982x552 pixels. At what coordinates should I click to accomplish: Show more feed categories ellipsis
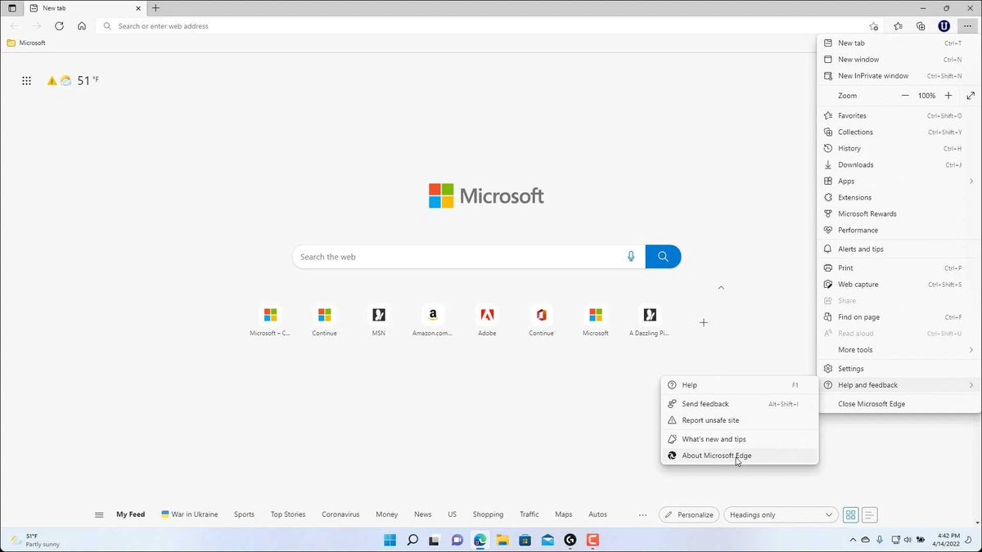642,515
